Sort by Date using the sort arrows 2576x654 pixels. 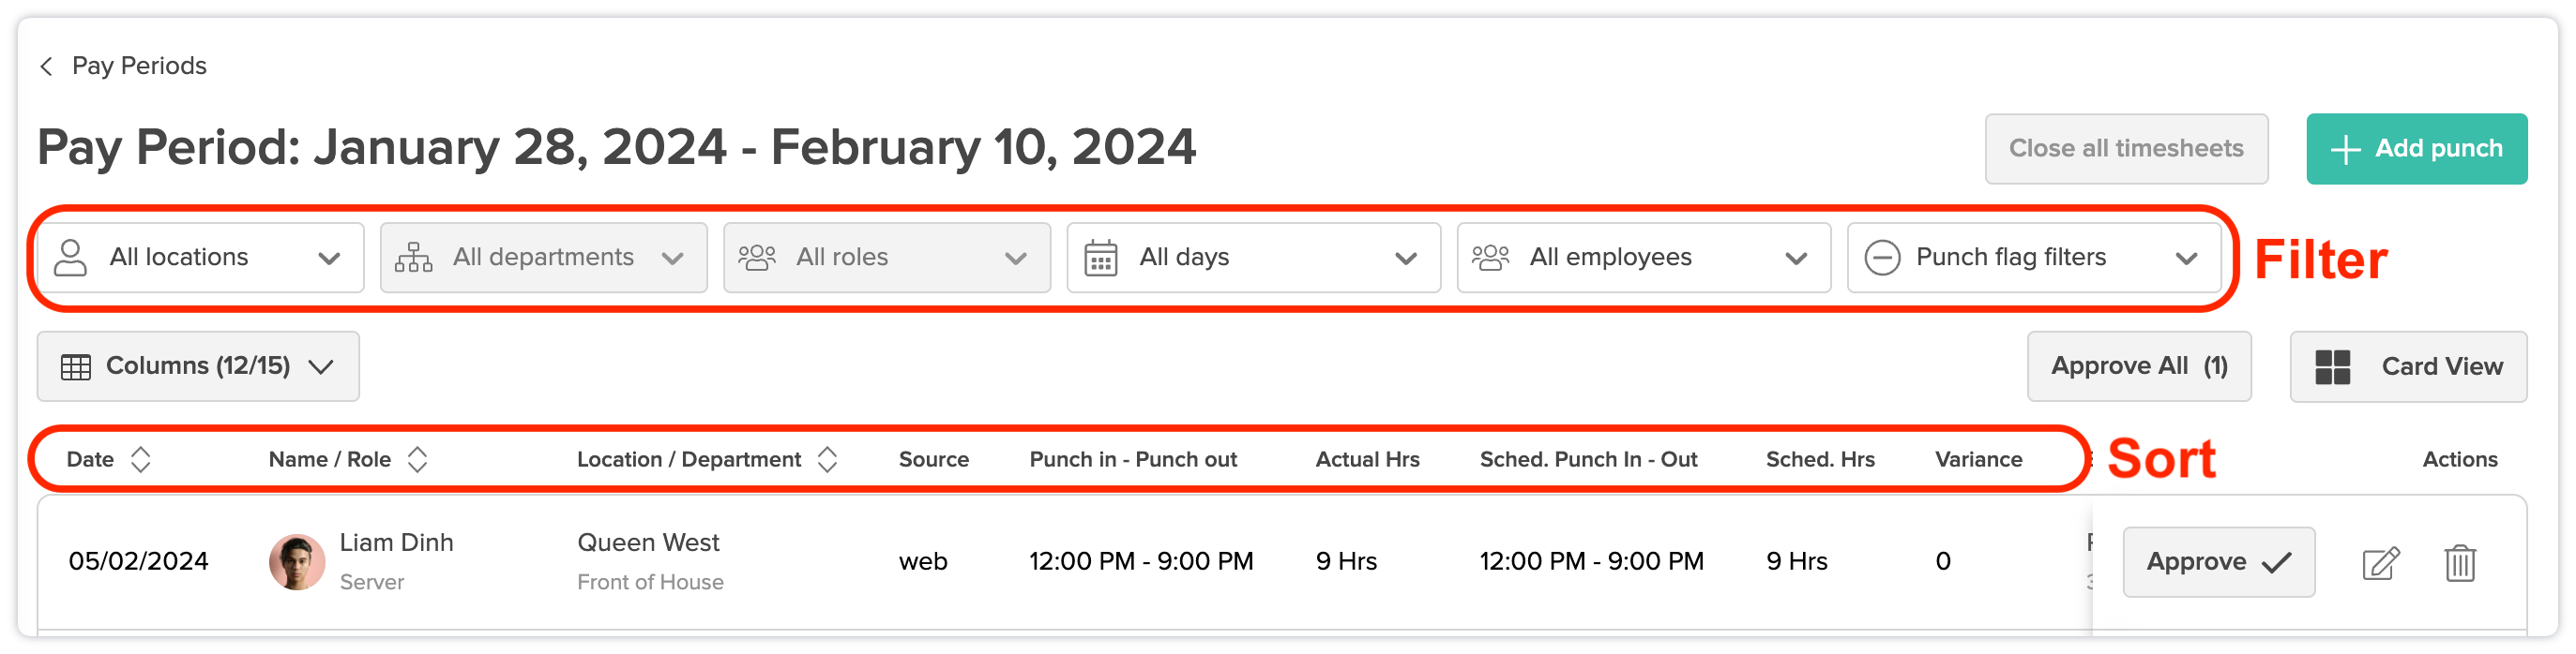tap(141, 459)
